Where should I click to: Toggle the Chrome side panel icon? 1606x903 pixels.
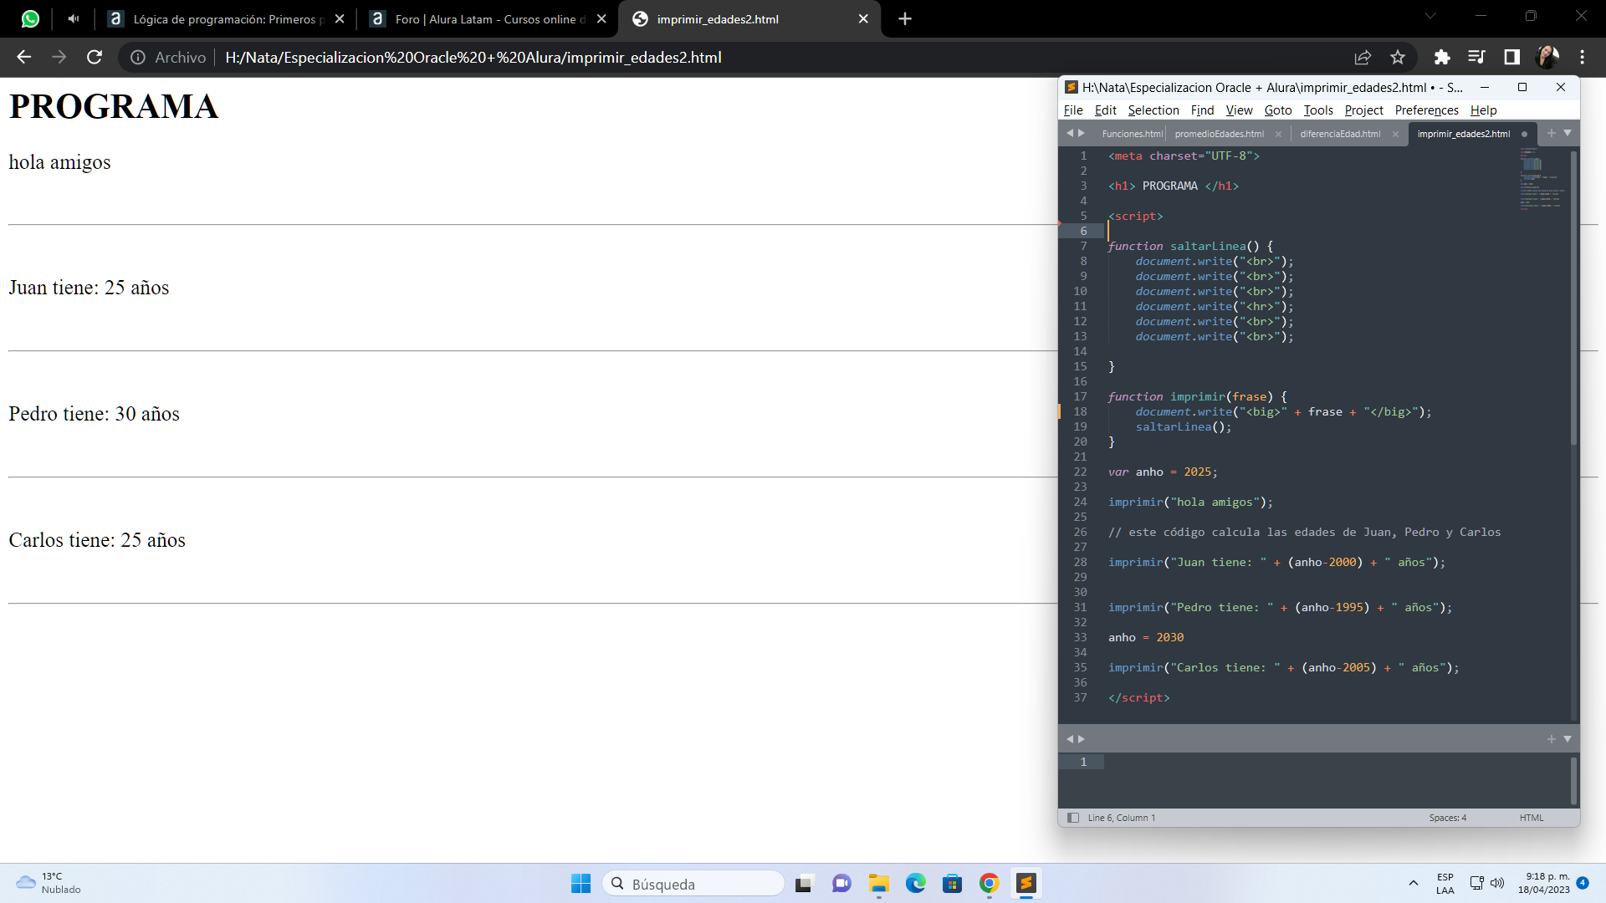[x=1511, y=57]
